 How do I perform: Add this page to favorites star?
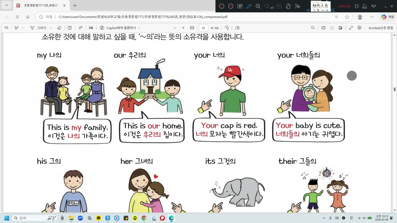tap(347, 17)
